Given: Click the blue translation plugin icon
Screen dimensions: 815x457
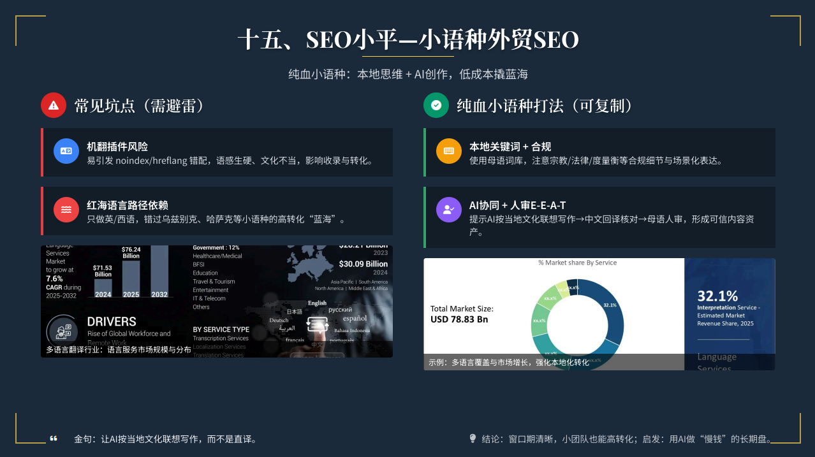Looking at the screenshot, I should tap(66, 151).
